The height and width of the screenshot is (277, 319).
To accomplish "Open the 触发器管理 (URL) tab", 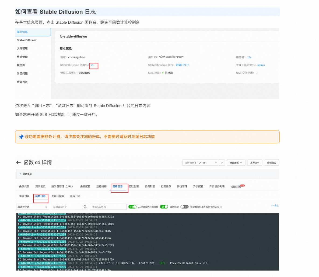I will [62, 186].
